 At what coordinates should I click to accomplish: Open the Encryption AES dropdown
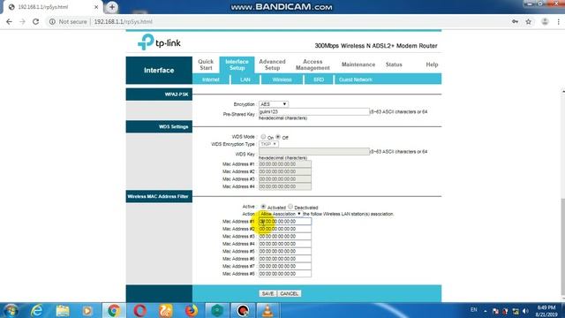click(274, 104)
